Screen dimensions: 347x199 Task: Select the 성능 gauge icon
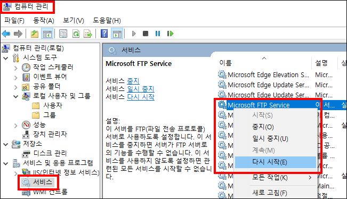tap(26, 125)
